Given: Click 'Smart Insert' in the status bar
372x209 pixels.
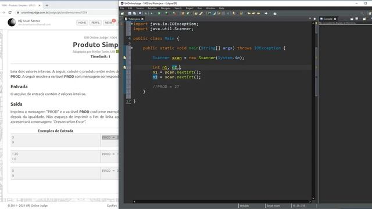Looking at the screenshot, I should click(x=273, y=206).
